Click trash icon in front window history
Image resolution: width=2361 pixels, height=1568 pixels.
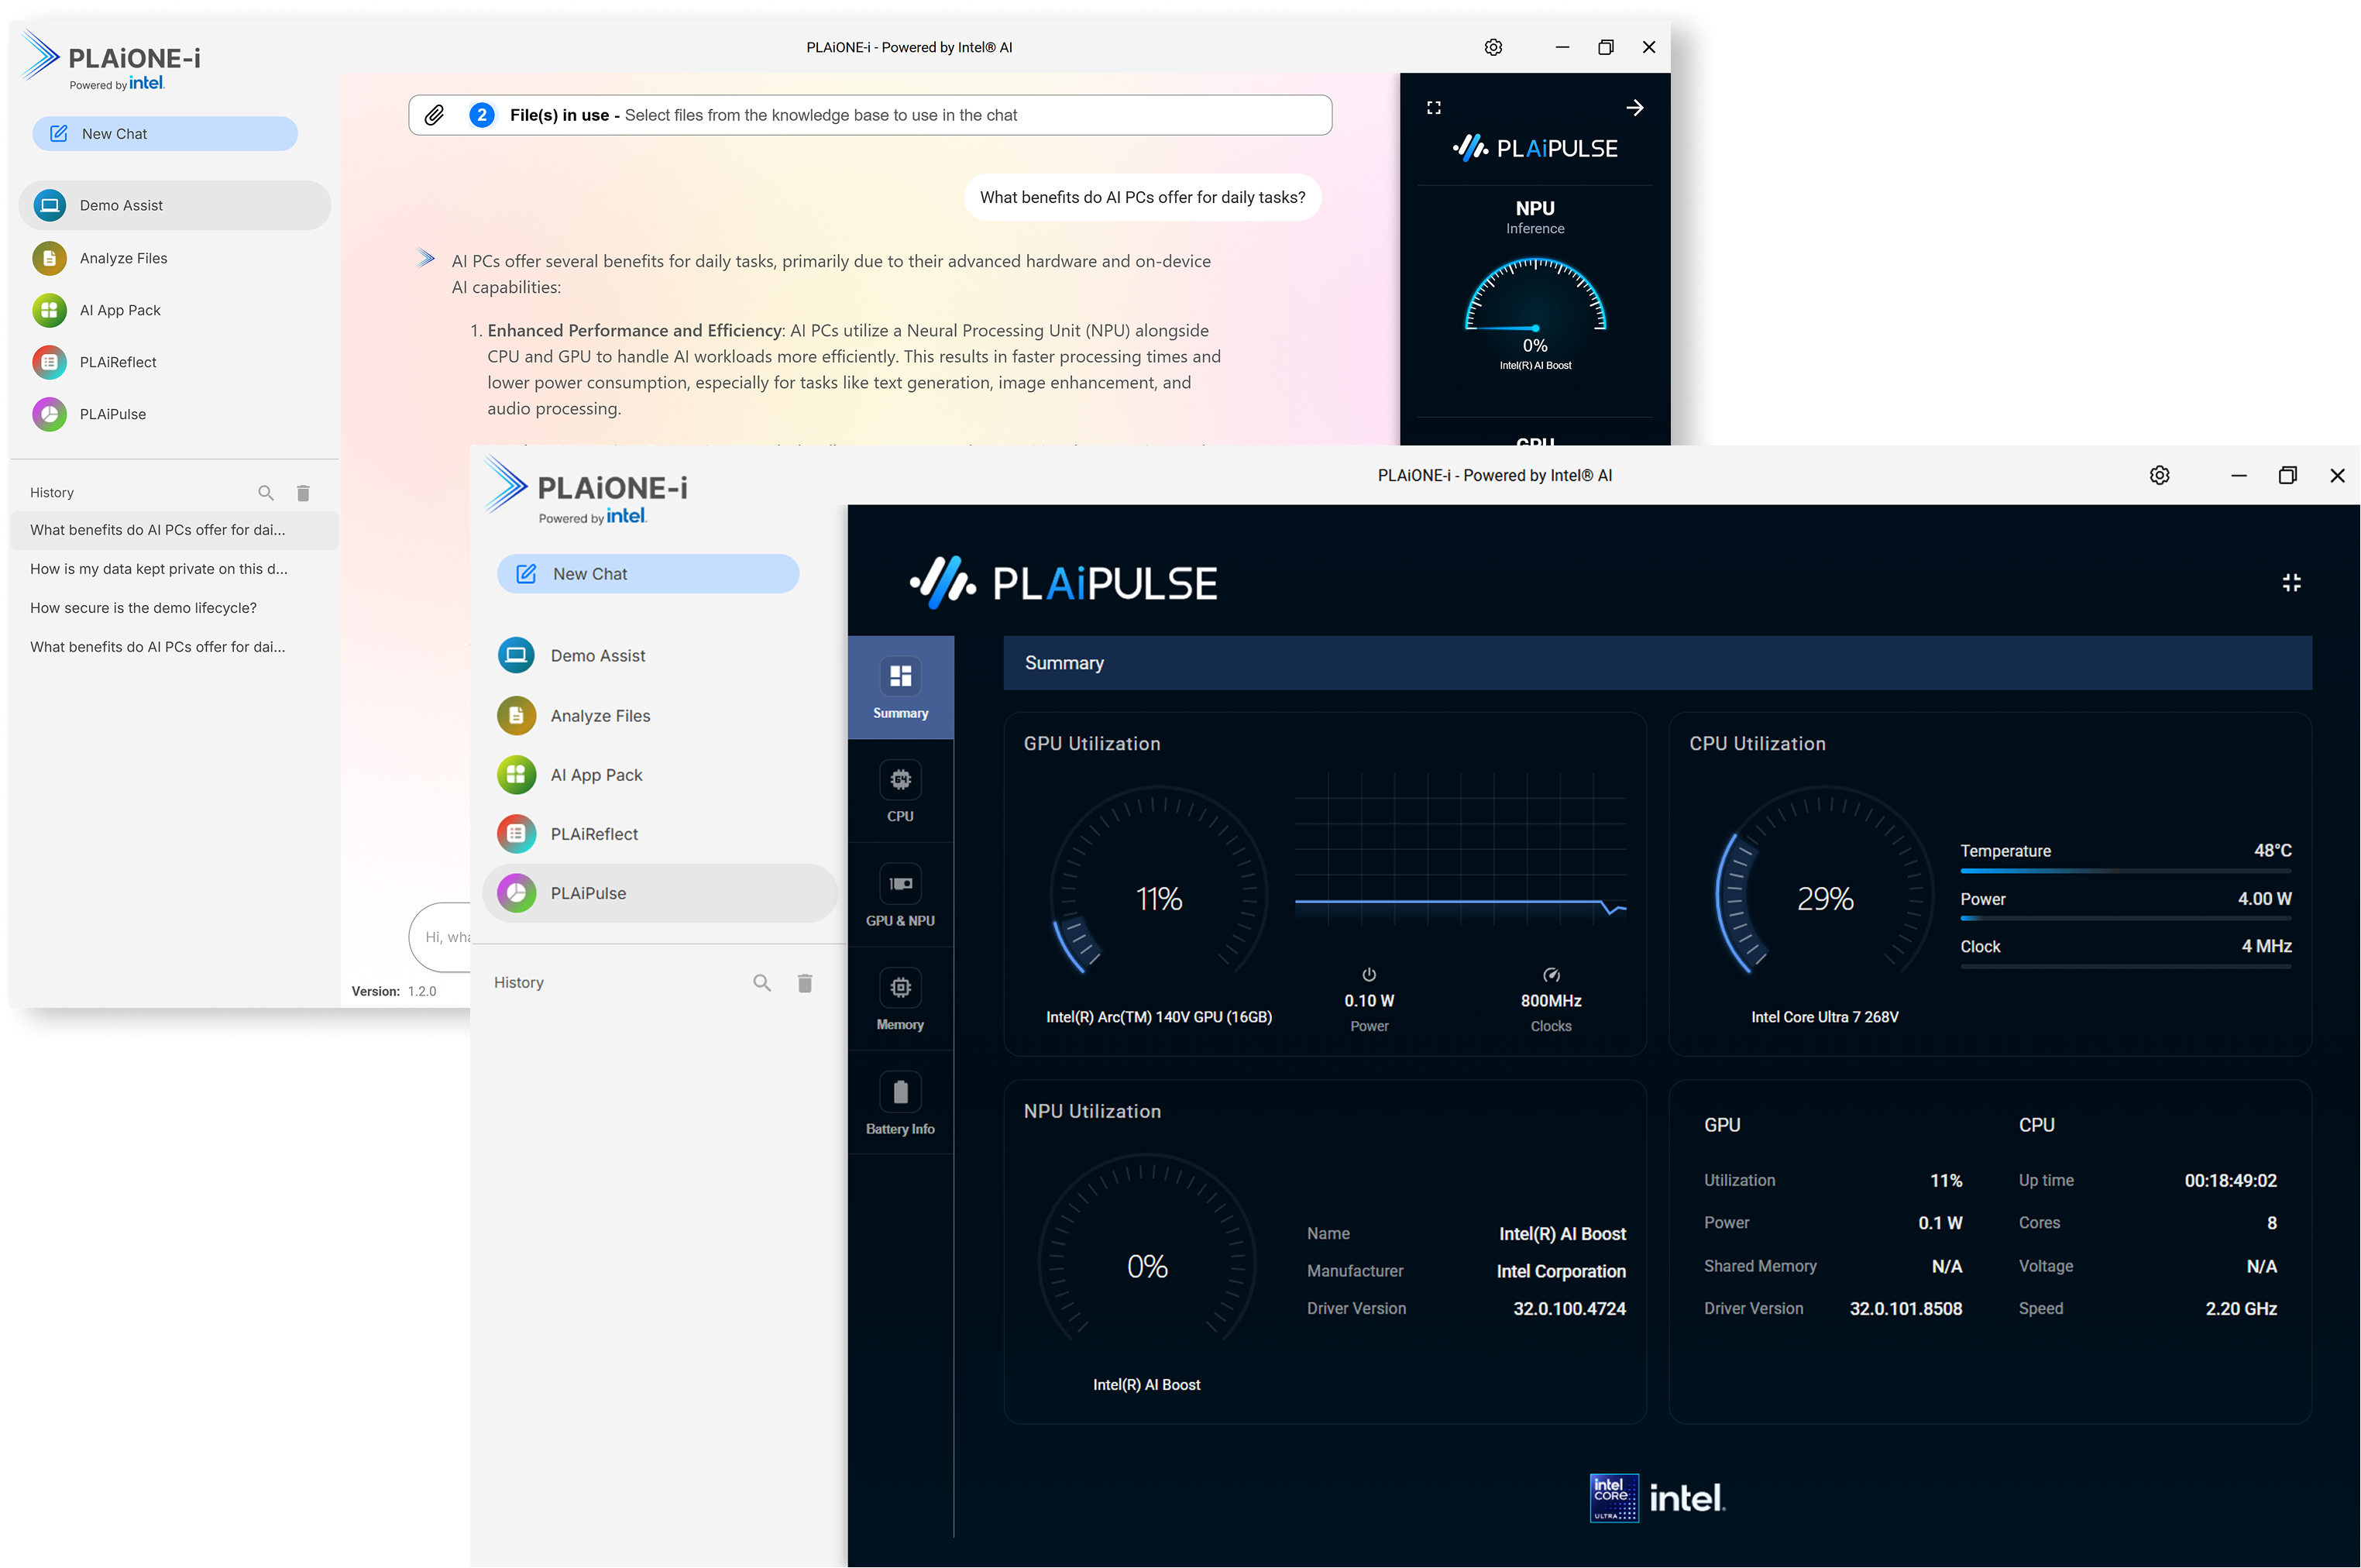coord(805,982)
